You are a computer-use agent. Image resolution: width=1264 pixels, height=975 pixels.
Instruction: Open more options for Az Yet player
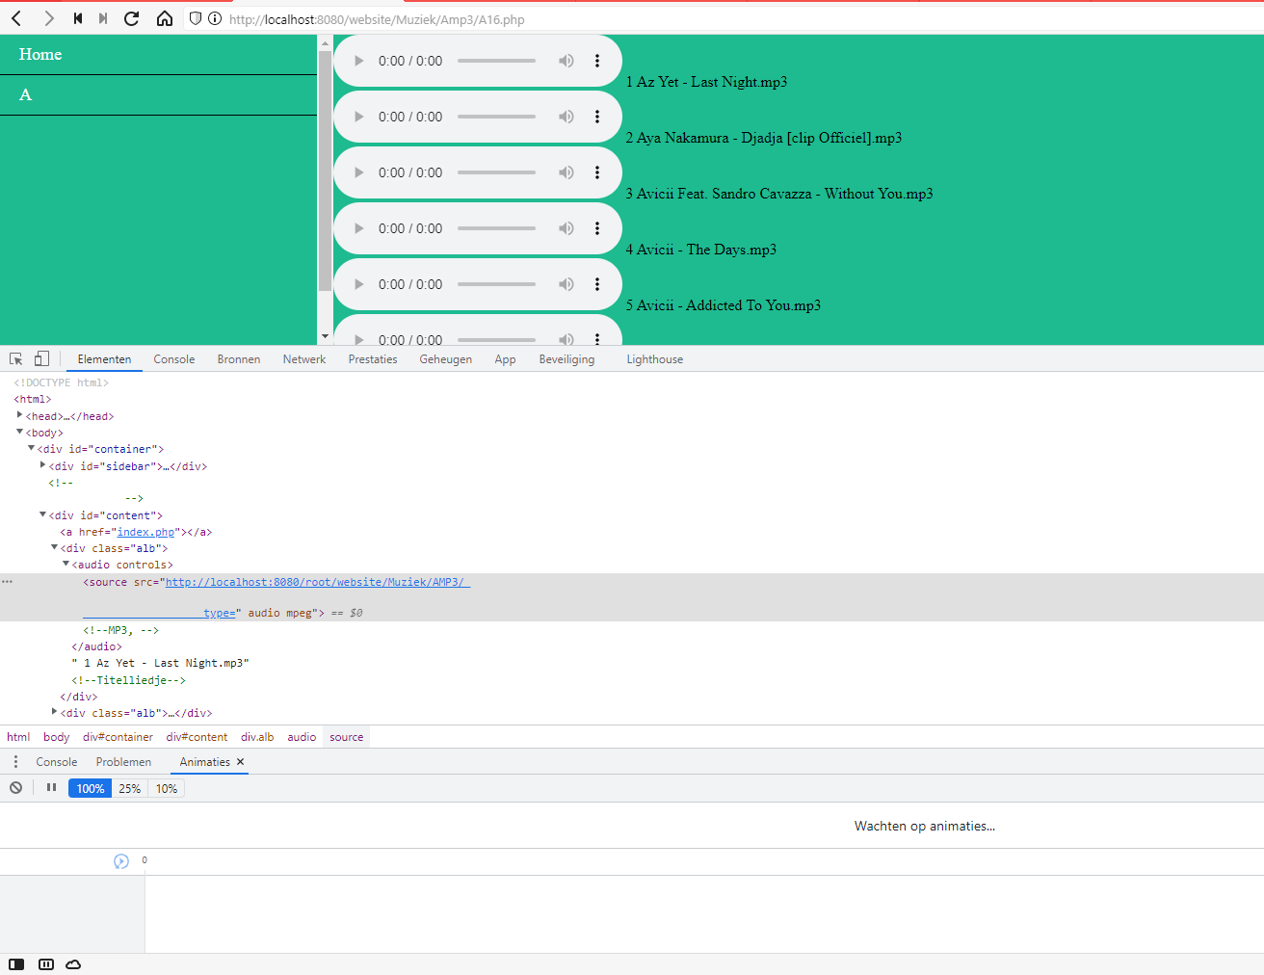(x=597, y=61)
